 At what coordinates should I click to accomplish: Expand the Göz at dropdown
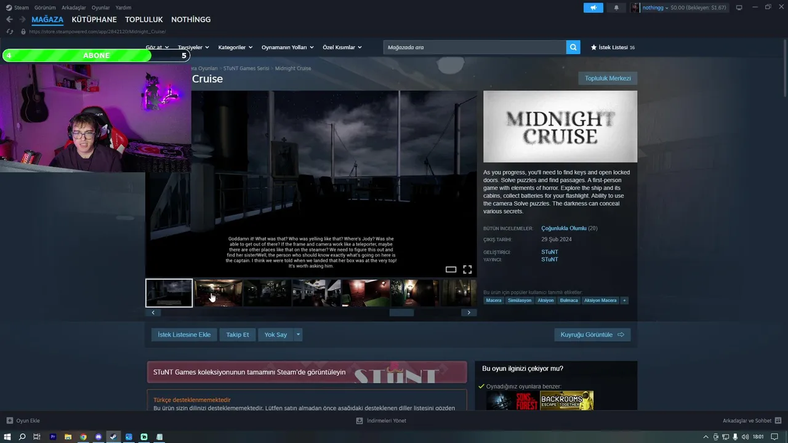(156, 47)
